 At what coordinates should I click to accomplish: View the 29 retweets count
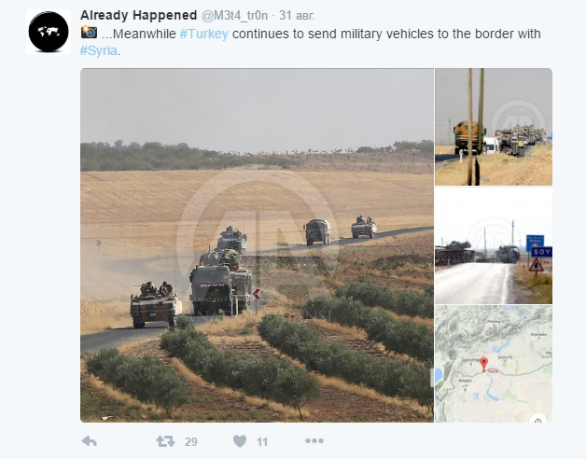point(190,442)
